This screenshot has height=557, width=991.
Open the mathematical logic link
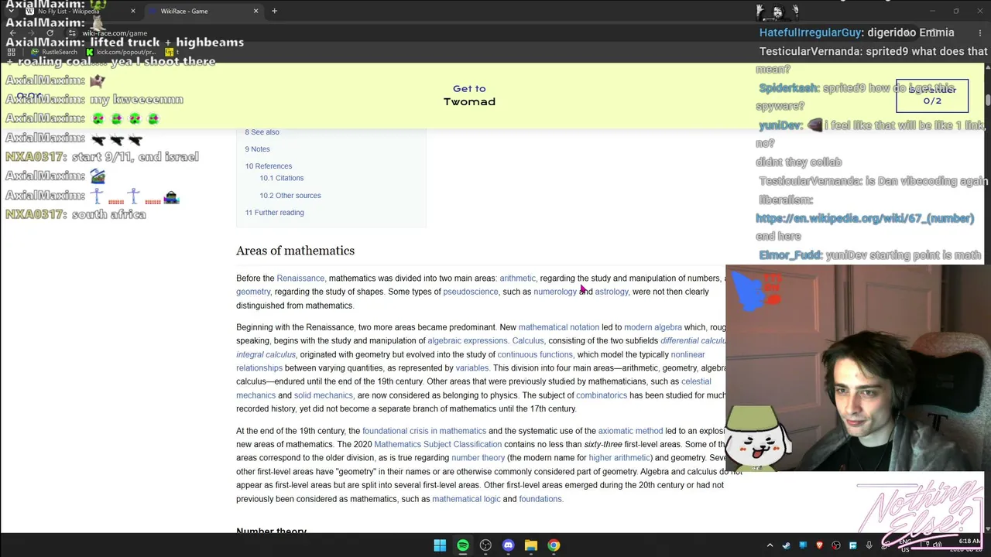pyautogui.click(x=466, y=499)
